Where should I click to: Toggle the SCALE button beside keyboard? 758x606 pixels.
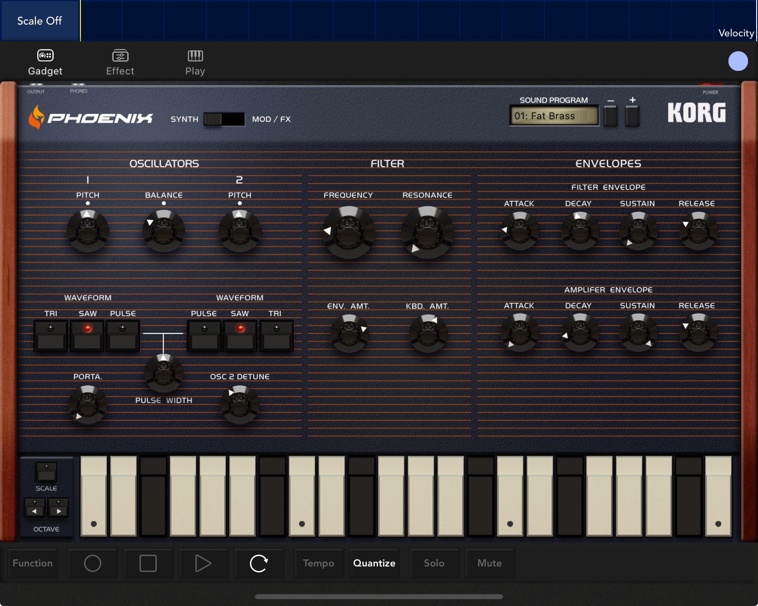[x=46, y=472]
